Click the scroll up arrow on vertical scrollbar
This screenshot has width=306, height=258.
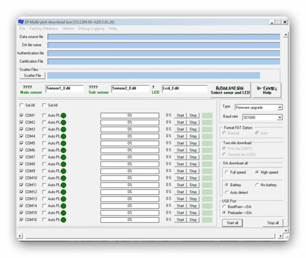tap(286, 35)
